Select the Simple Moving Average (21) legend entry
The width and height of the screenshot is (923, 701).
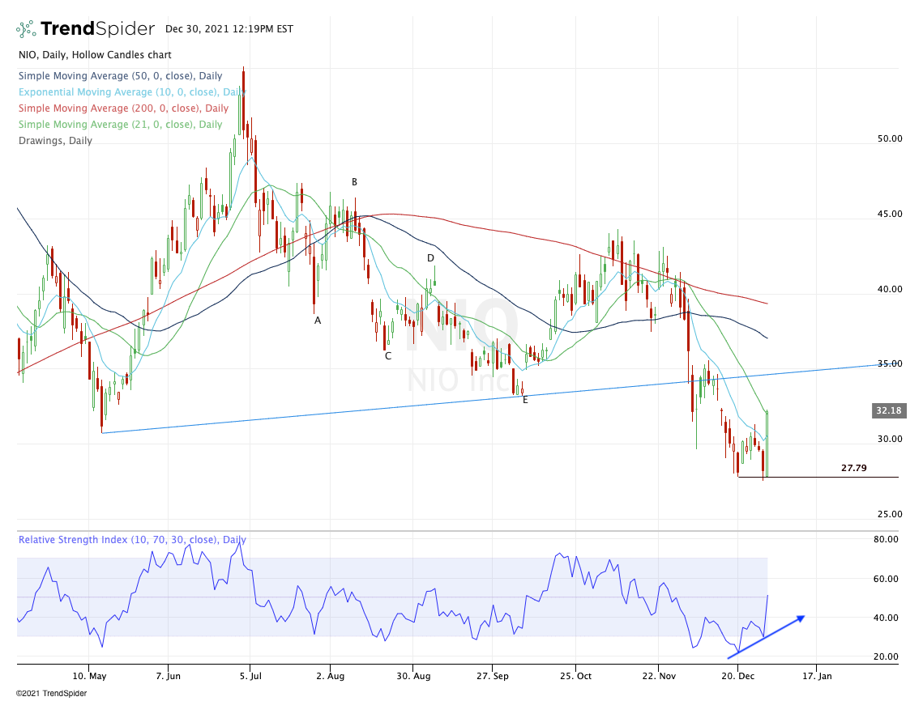point(121,124)
